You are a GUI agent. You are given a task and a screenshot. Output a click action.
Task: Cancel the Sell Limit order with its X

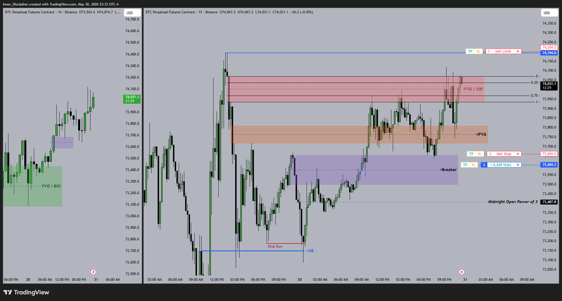(x=518, y=51)
